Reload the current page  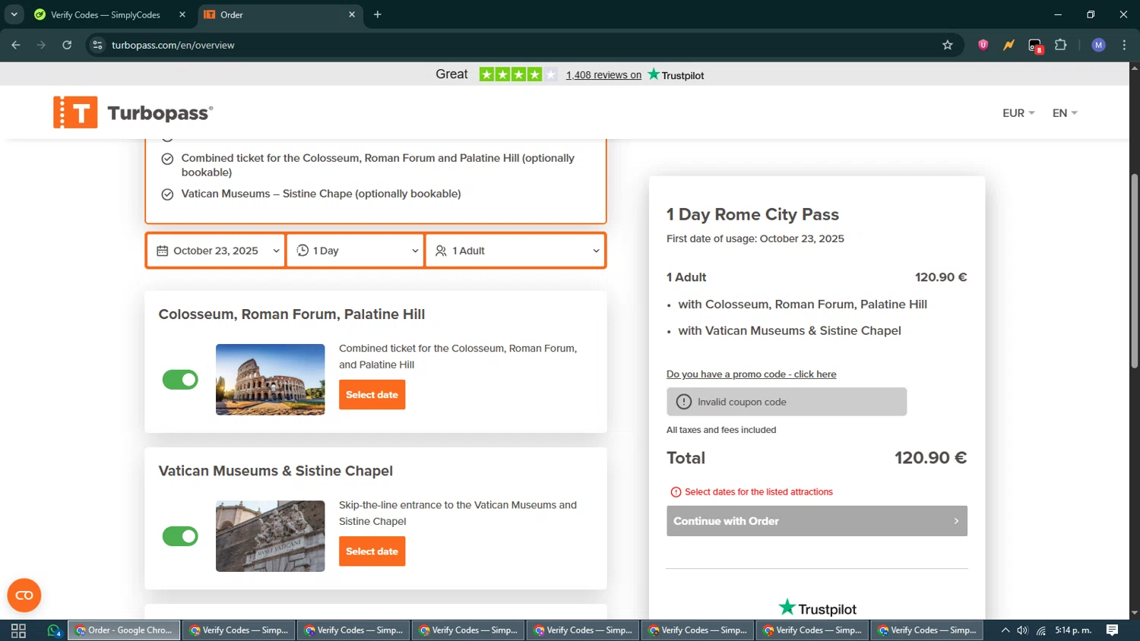coord(67,46)
